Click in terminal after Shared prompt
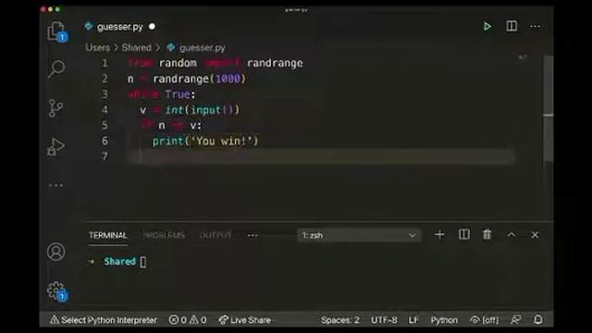 pyautogui.click(x=143, y=262)
